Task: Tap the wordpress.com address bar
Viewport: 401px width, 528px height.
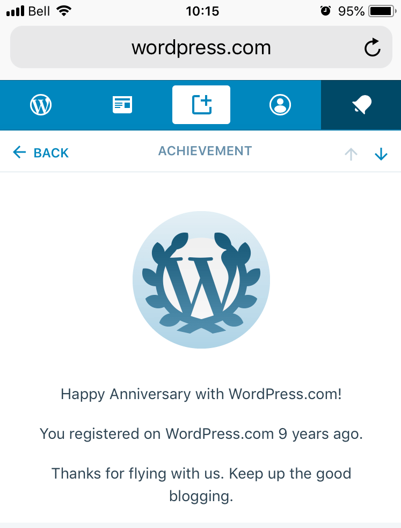Action: click(201, 48)
